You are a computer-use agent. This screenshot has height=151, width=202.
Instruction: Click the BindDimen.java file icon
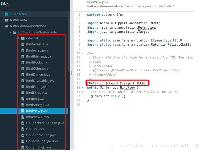tap(23, 75)
